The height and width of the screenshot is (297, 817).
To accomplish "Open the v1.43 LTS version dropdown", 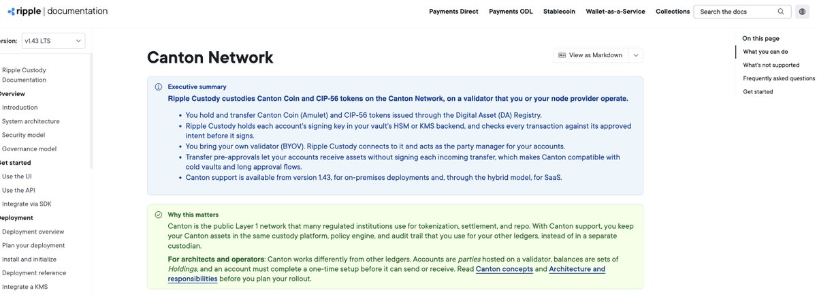I will (x=53, y=42).
